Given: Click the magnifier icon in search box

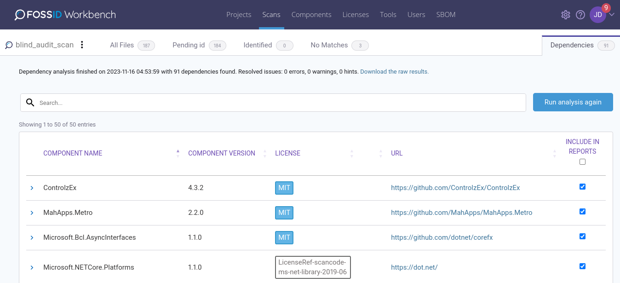Looking at the screenshot, I should tap(30, 102).
